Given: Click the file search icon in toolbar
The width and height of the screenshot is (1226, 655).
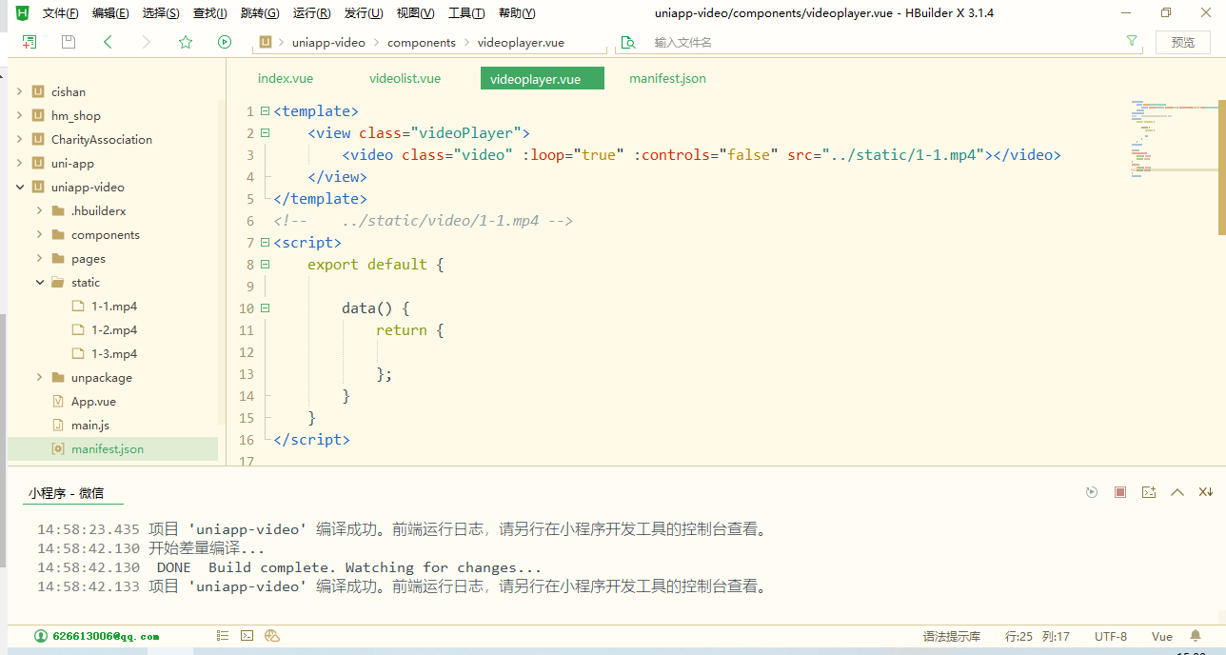Looking at the screenshot, I should 627,42.
